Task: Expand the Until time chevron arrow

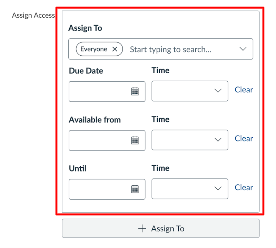Action: point(218,189)
